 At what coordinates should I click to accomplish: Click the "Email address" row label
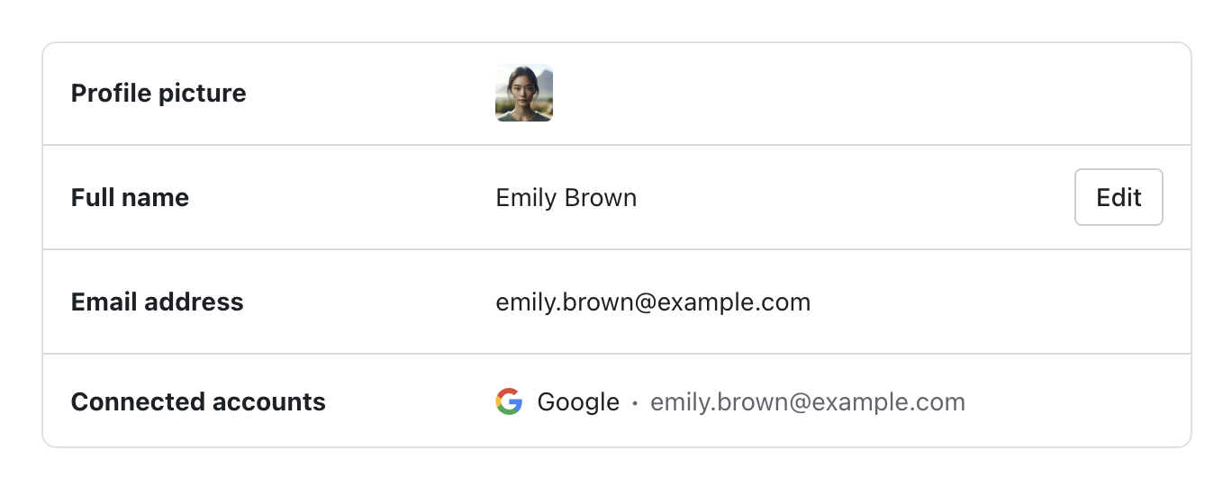click(x=157, y=302)
